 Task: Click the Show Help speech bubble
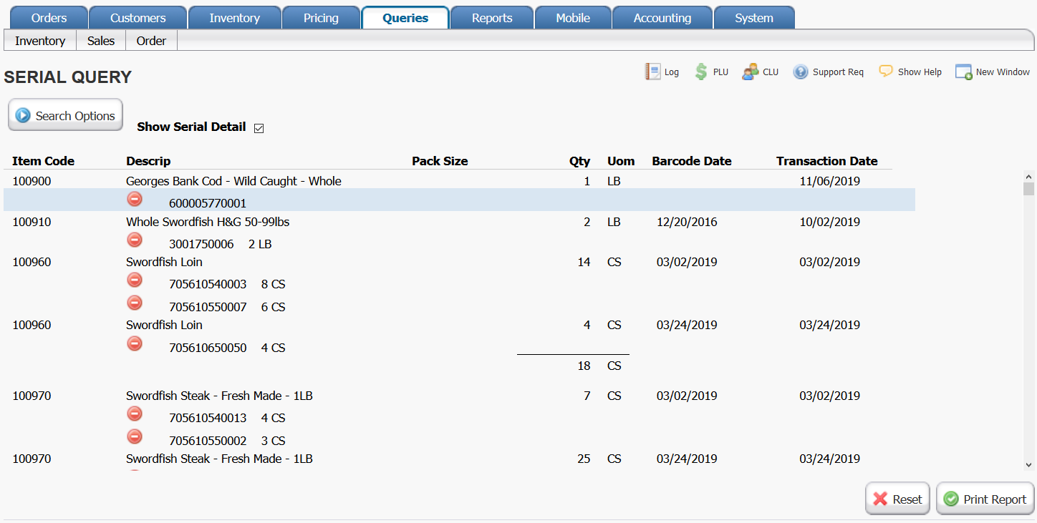886,72
